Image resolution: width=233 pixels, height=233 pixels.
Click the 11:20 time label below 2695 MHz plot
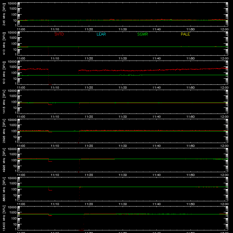click(x=89, y=146)
